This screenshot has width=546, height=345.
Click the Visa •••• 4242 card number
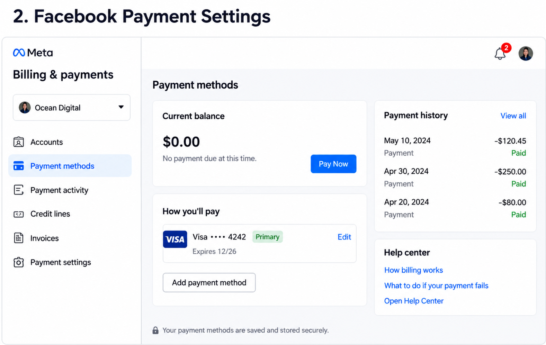tap(219, 237)
